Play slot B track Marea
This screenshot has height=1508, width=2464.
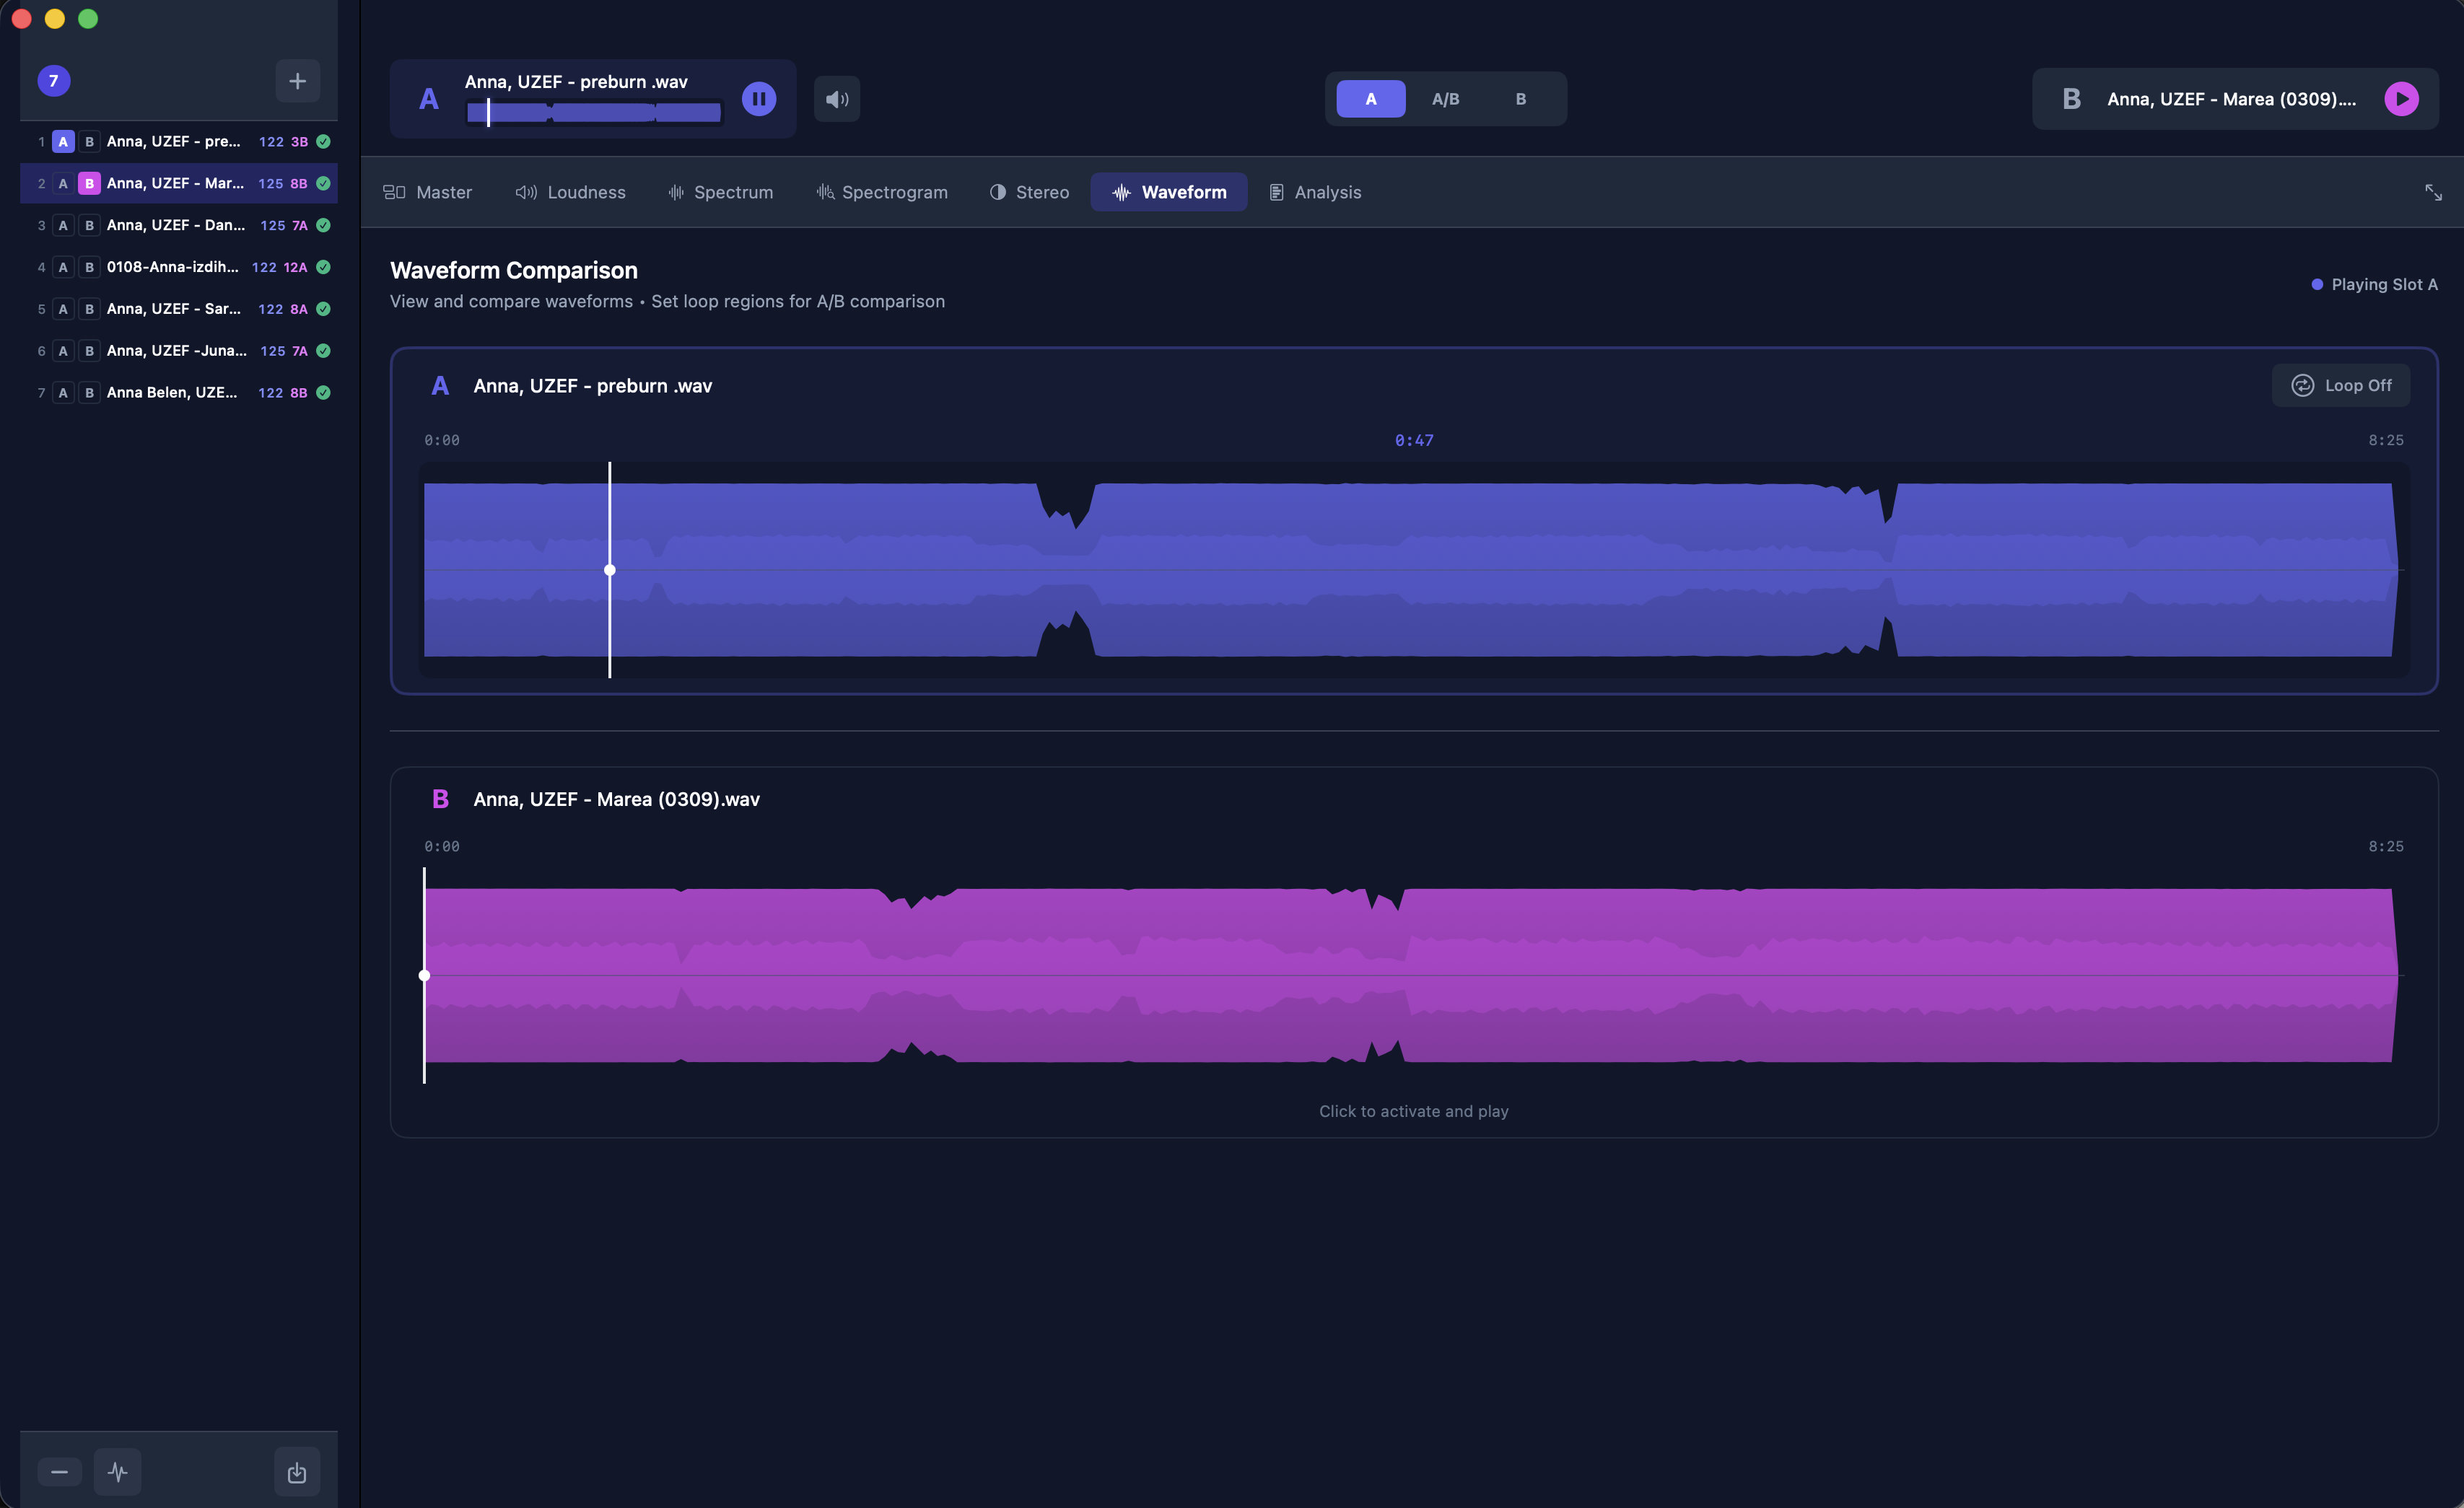pos(2401,99)
